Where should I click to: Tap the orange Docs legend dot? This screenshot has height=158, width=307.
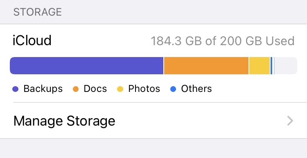coord(76,89)
